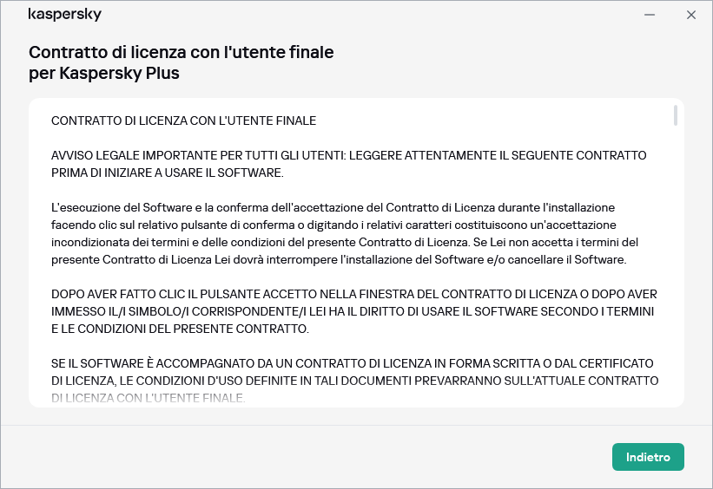The width and height of the screenshot is (713, 489).
Task: Click the 'per Kaspersky Plus' heading line
Action: [104, 73]
